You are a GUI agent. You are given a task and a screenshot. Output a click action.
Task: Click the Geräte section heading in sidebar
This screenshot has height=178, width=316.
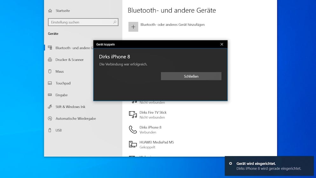[x=53, y=33]
